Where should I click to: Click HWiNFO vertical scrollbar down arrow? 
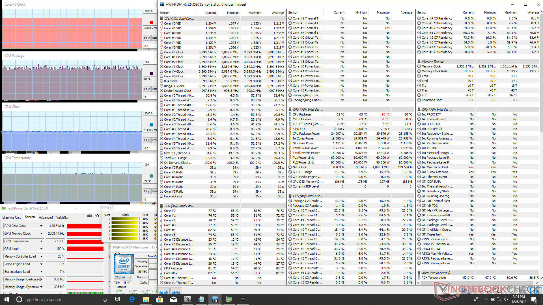[541, 278]
